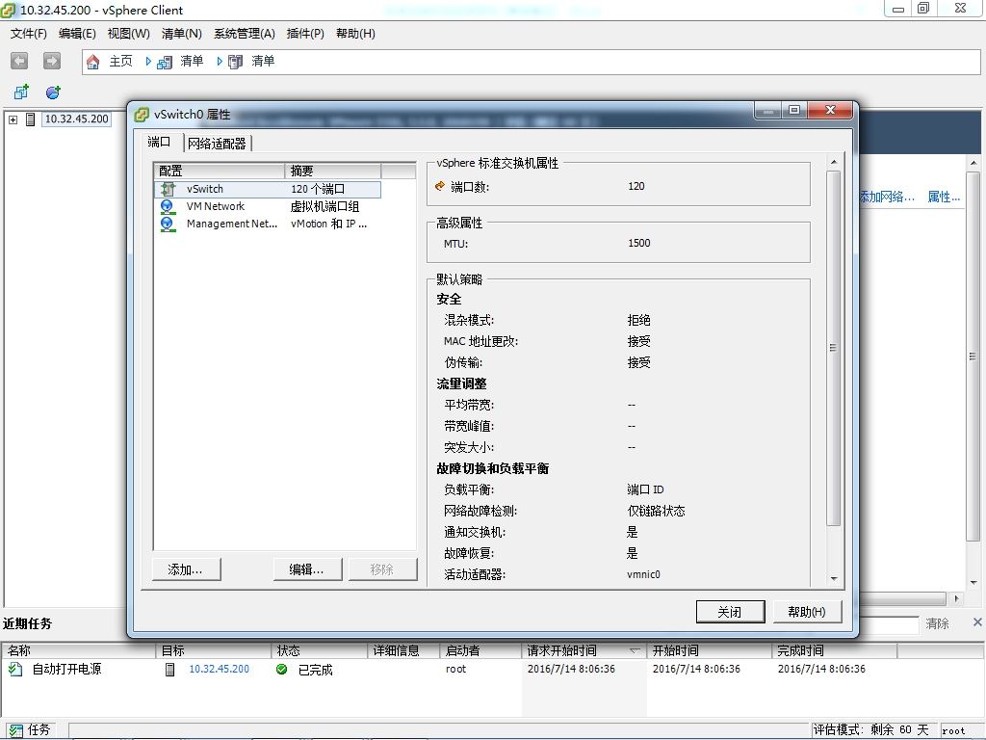Screen dimensions: 986x740
Task: Click the vSphere Client title bar icon
Action: click(x=9, y=10)
